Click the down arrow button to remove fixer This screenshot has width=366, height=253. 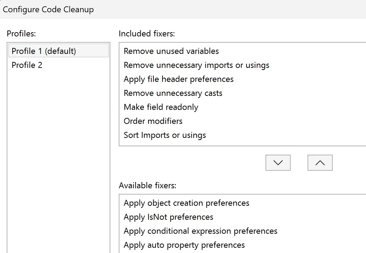pyautogui.click(x=278, y=163)
